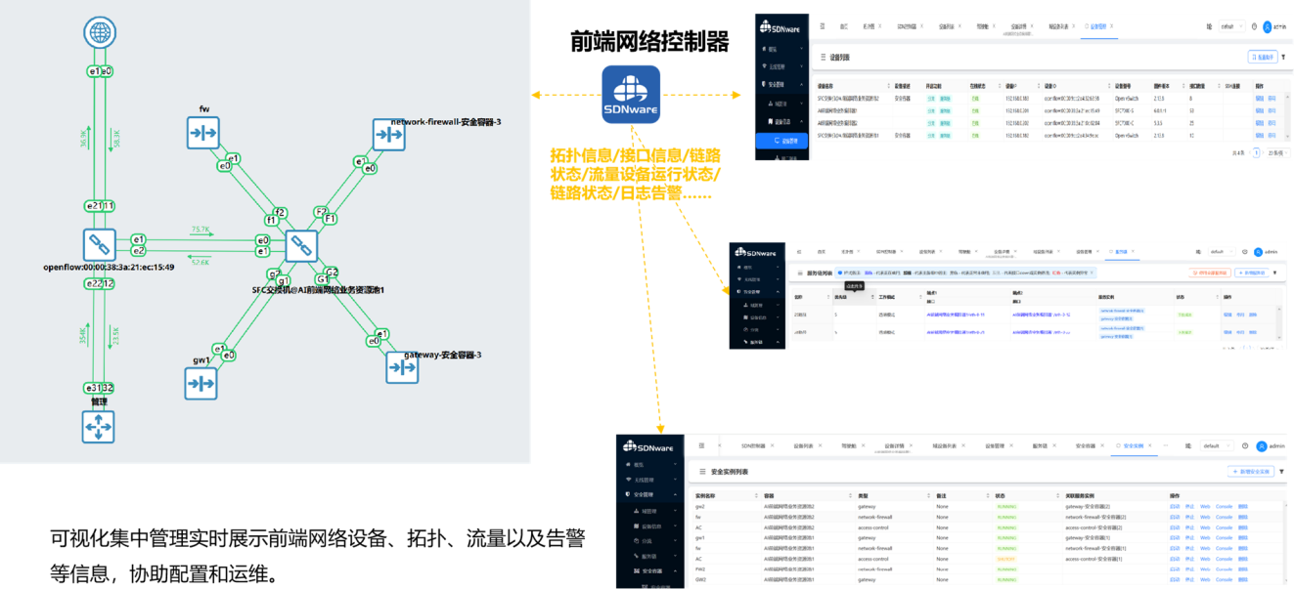
Task: Switch to 设备管理 tab in bottom window
Action: click(x=995, y=445)
